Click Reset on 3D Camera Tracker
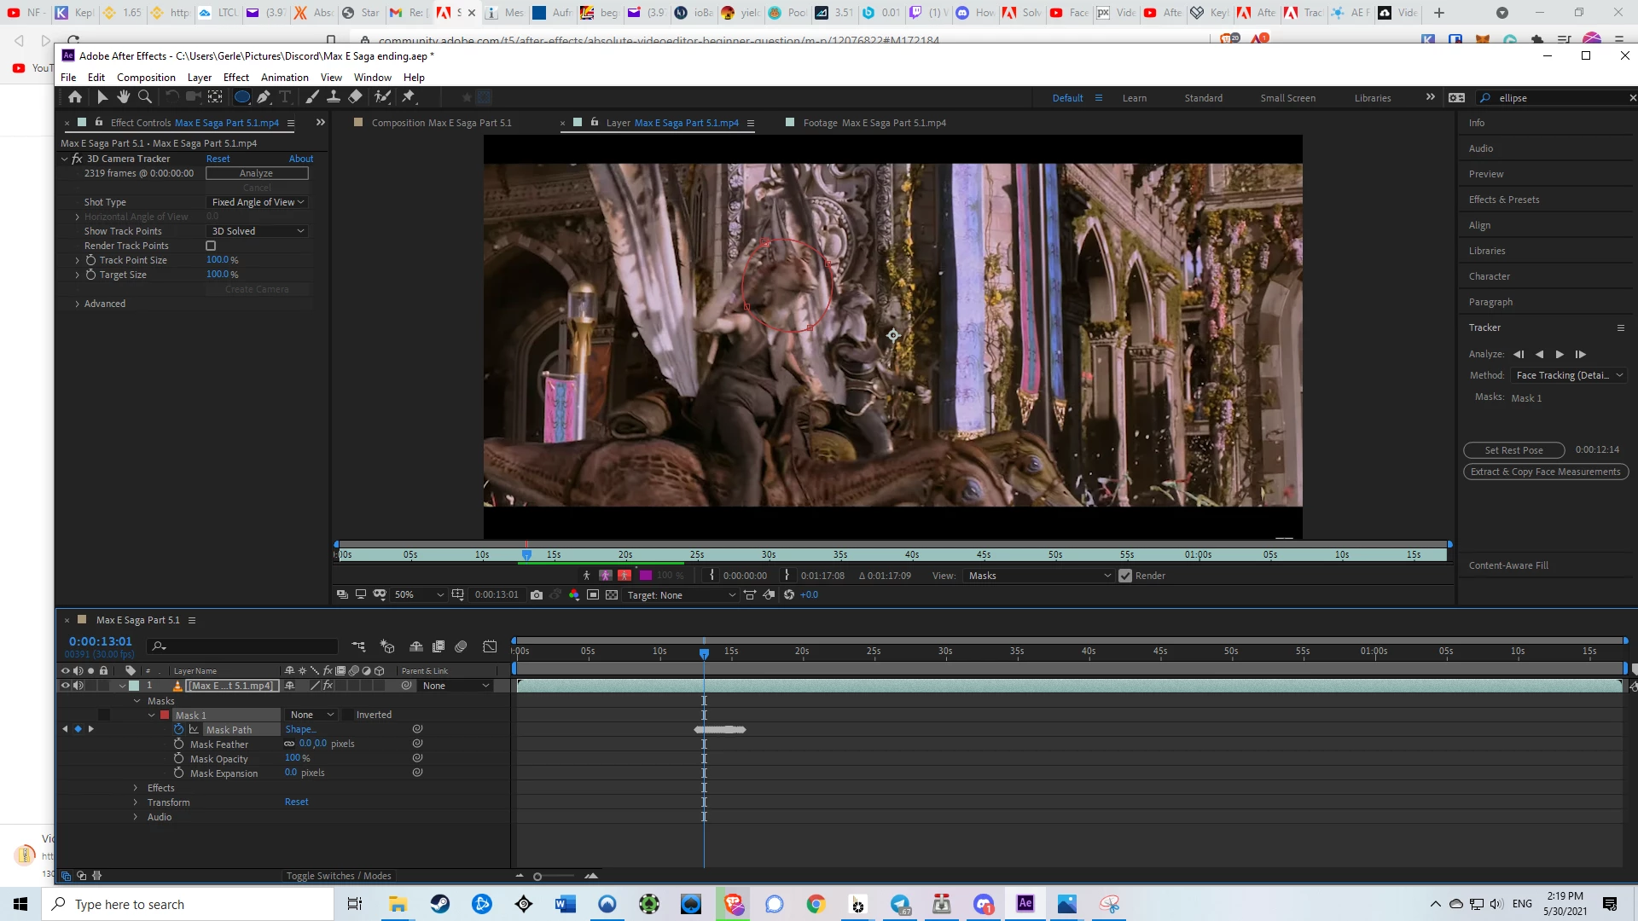The image size is (1638, 921). click(x=218, y=159)
